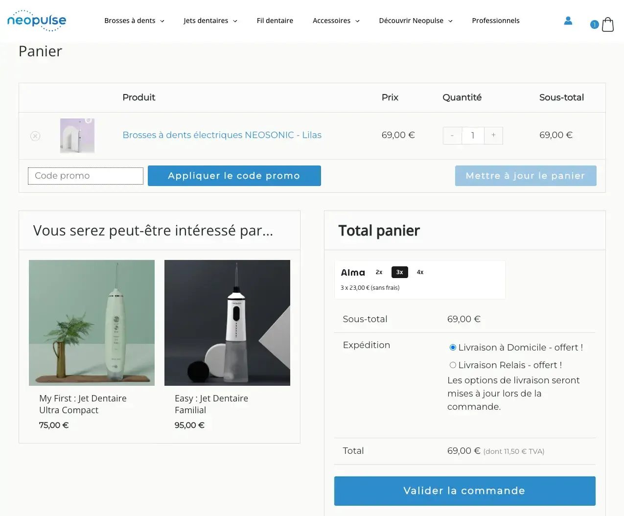Click the 95,00 € price
Viewport: 624px width, 516px height.
[189, 425]
